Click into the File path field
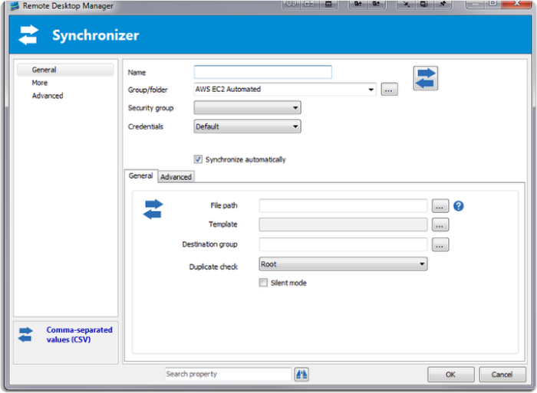This screenshot has height=393, width=537. pos(343,206)
